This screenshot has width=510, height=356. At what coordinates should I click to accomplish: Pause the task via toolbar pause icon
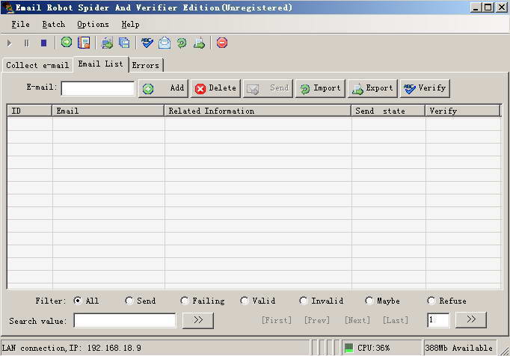pos(26,43)
